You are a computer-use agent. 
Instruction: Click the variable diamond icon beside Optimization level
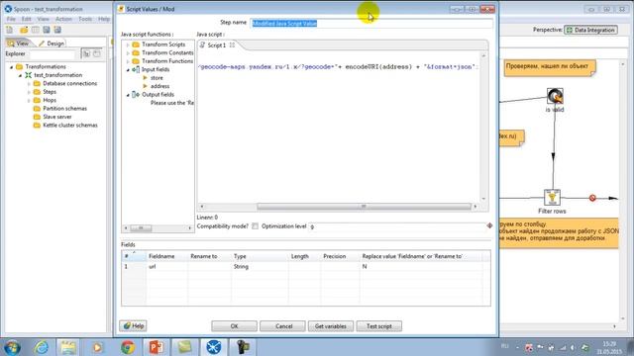489,225
